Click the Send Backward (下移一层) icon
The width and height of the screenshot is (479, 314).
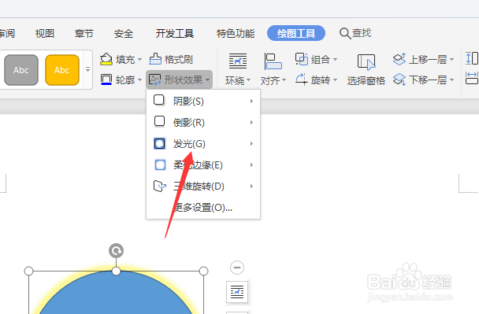point(399,79)
